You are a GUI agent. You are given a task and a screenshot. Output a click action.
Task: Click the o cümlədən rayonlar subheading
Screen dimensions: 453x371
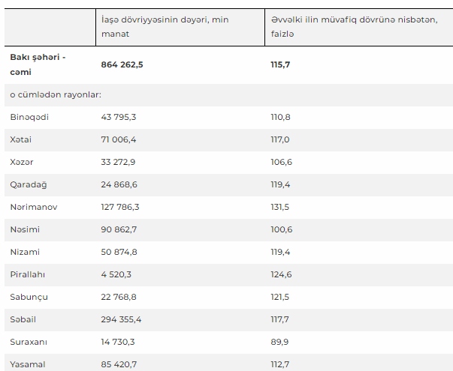click(x=56, y=94)
